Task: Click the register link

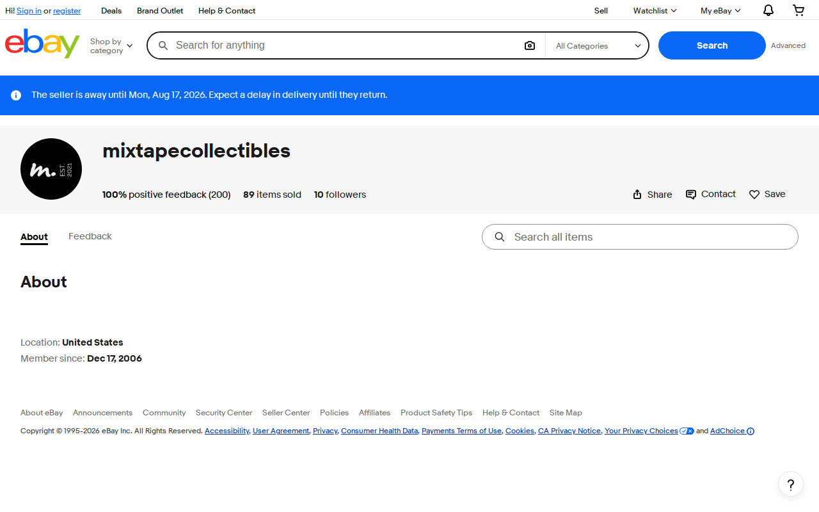Action: coord(67,11)
